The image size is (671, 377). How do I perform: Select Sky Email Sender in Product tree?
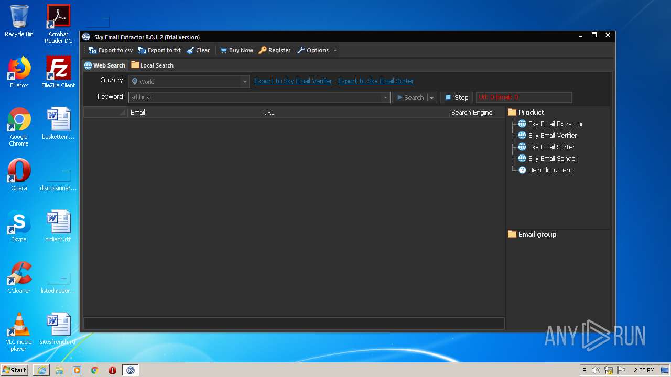(553, 159)
